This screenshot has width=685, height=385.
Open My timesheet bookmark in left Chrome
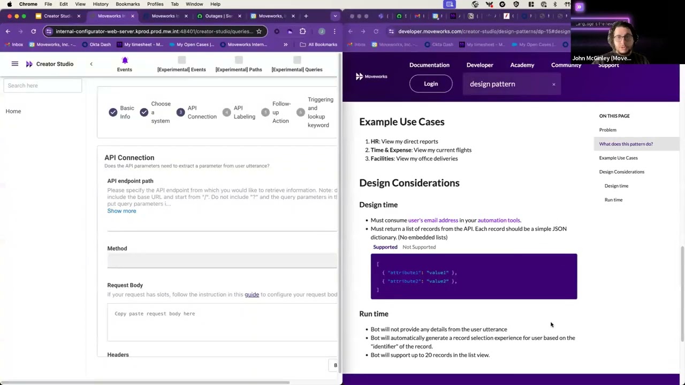tap(140, 44)
